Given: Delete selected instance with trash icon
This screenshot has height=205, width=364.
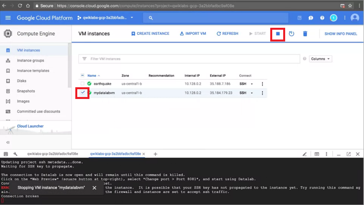Looking at the screenshot, I should coord(305,34).
